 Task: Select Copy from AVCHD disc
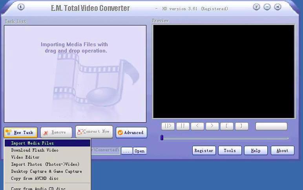coord(47,178)
